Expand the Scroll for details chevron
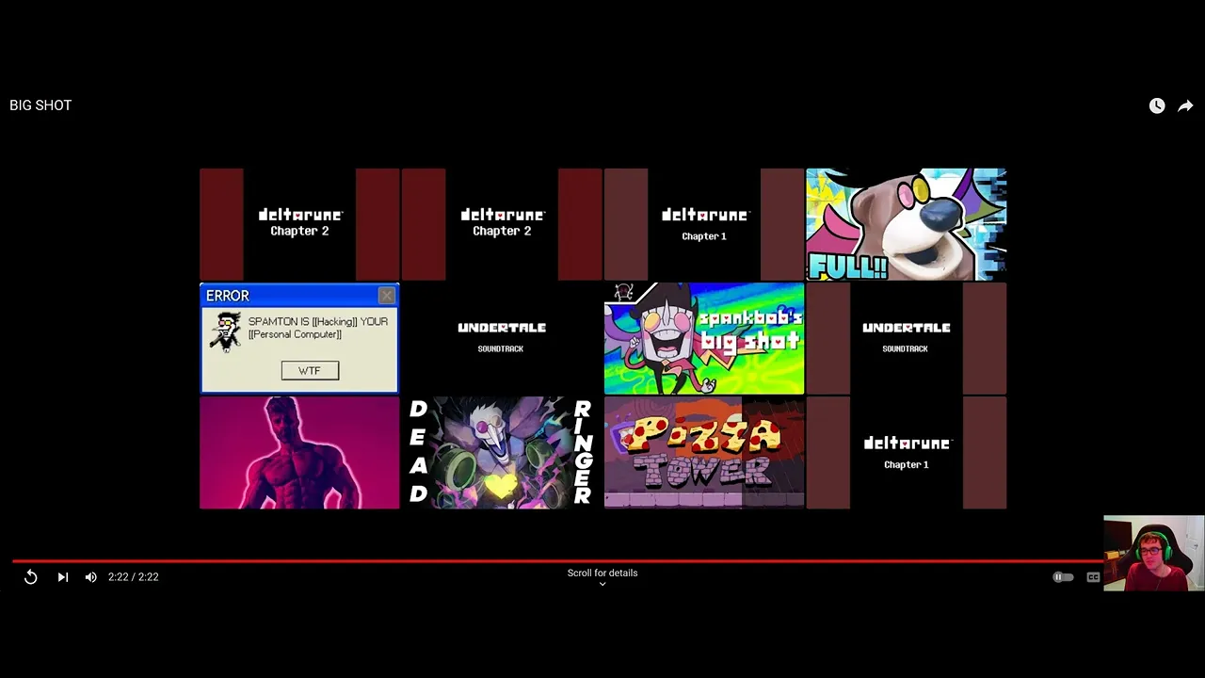 pyautogui.click(x=602, y=584)
